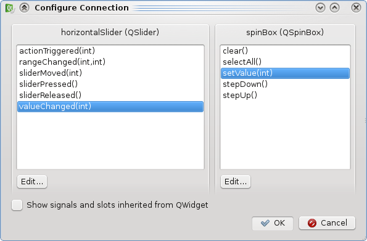This screenshot has width=367, height=241.
Task: Select the stepUp() slot
Action: 285,96
